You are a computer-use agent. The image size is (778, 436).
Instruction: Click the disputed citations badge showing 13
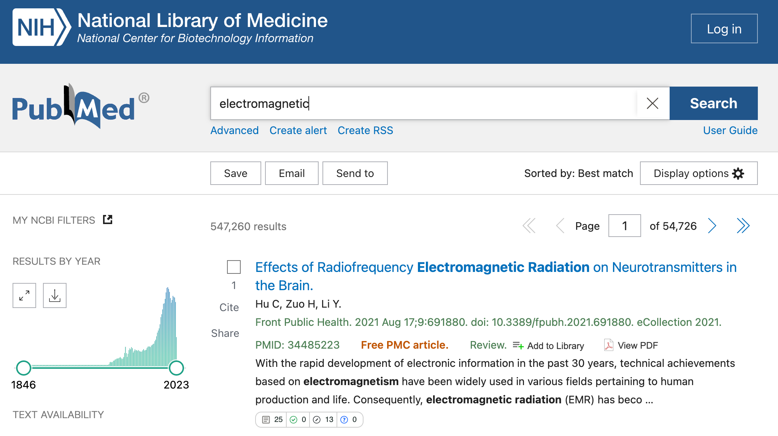[x=323, y=420]
